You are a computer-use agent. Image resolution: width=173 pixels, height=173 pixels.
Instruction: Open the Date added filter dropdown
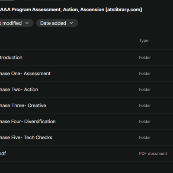57,23
